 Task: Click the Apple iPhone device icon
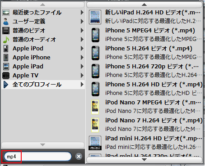tap(6, 58)
